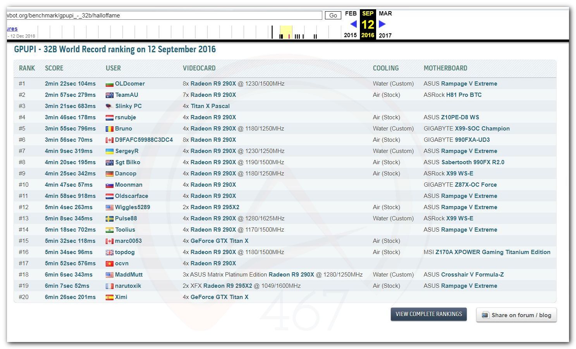Image resolution: width=576 pixels, height=349 pixels.
Task: Go to next capture with right blue arrow
Action: click(x=382, y=24)
